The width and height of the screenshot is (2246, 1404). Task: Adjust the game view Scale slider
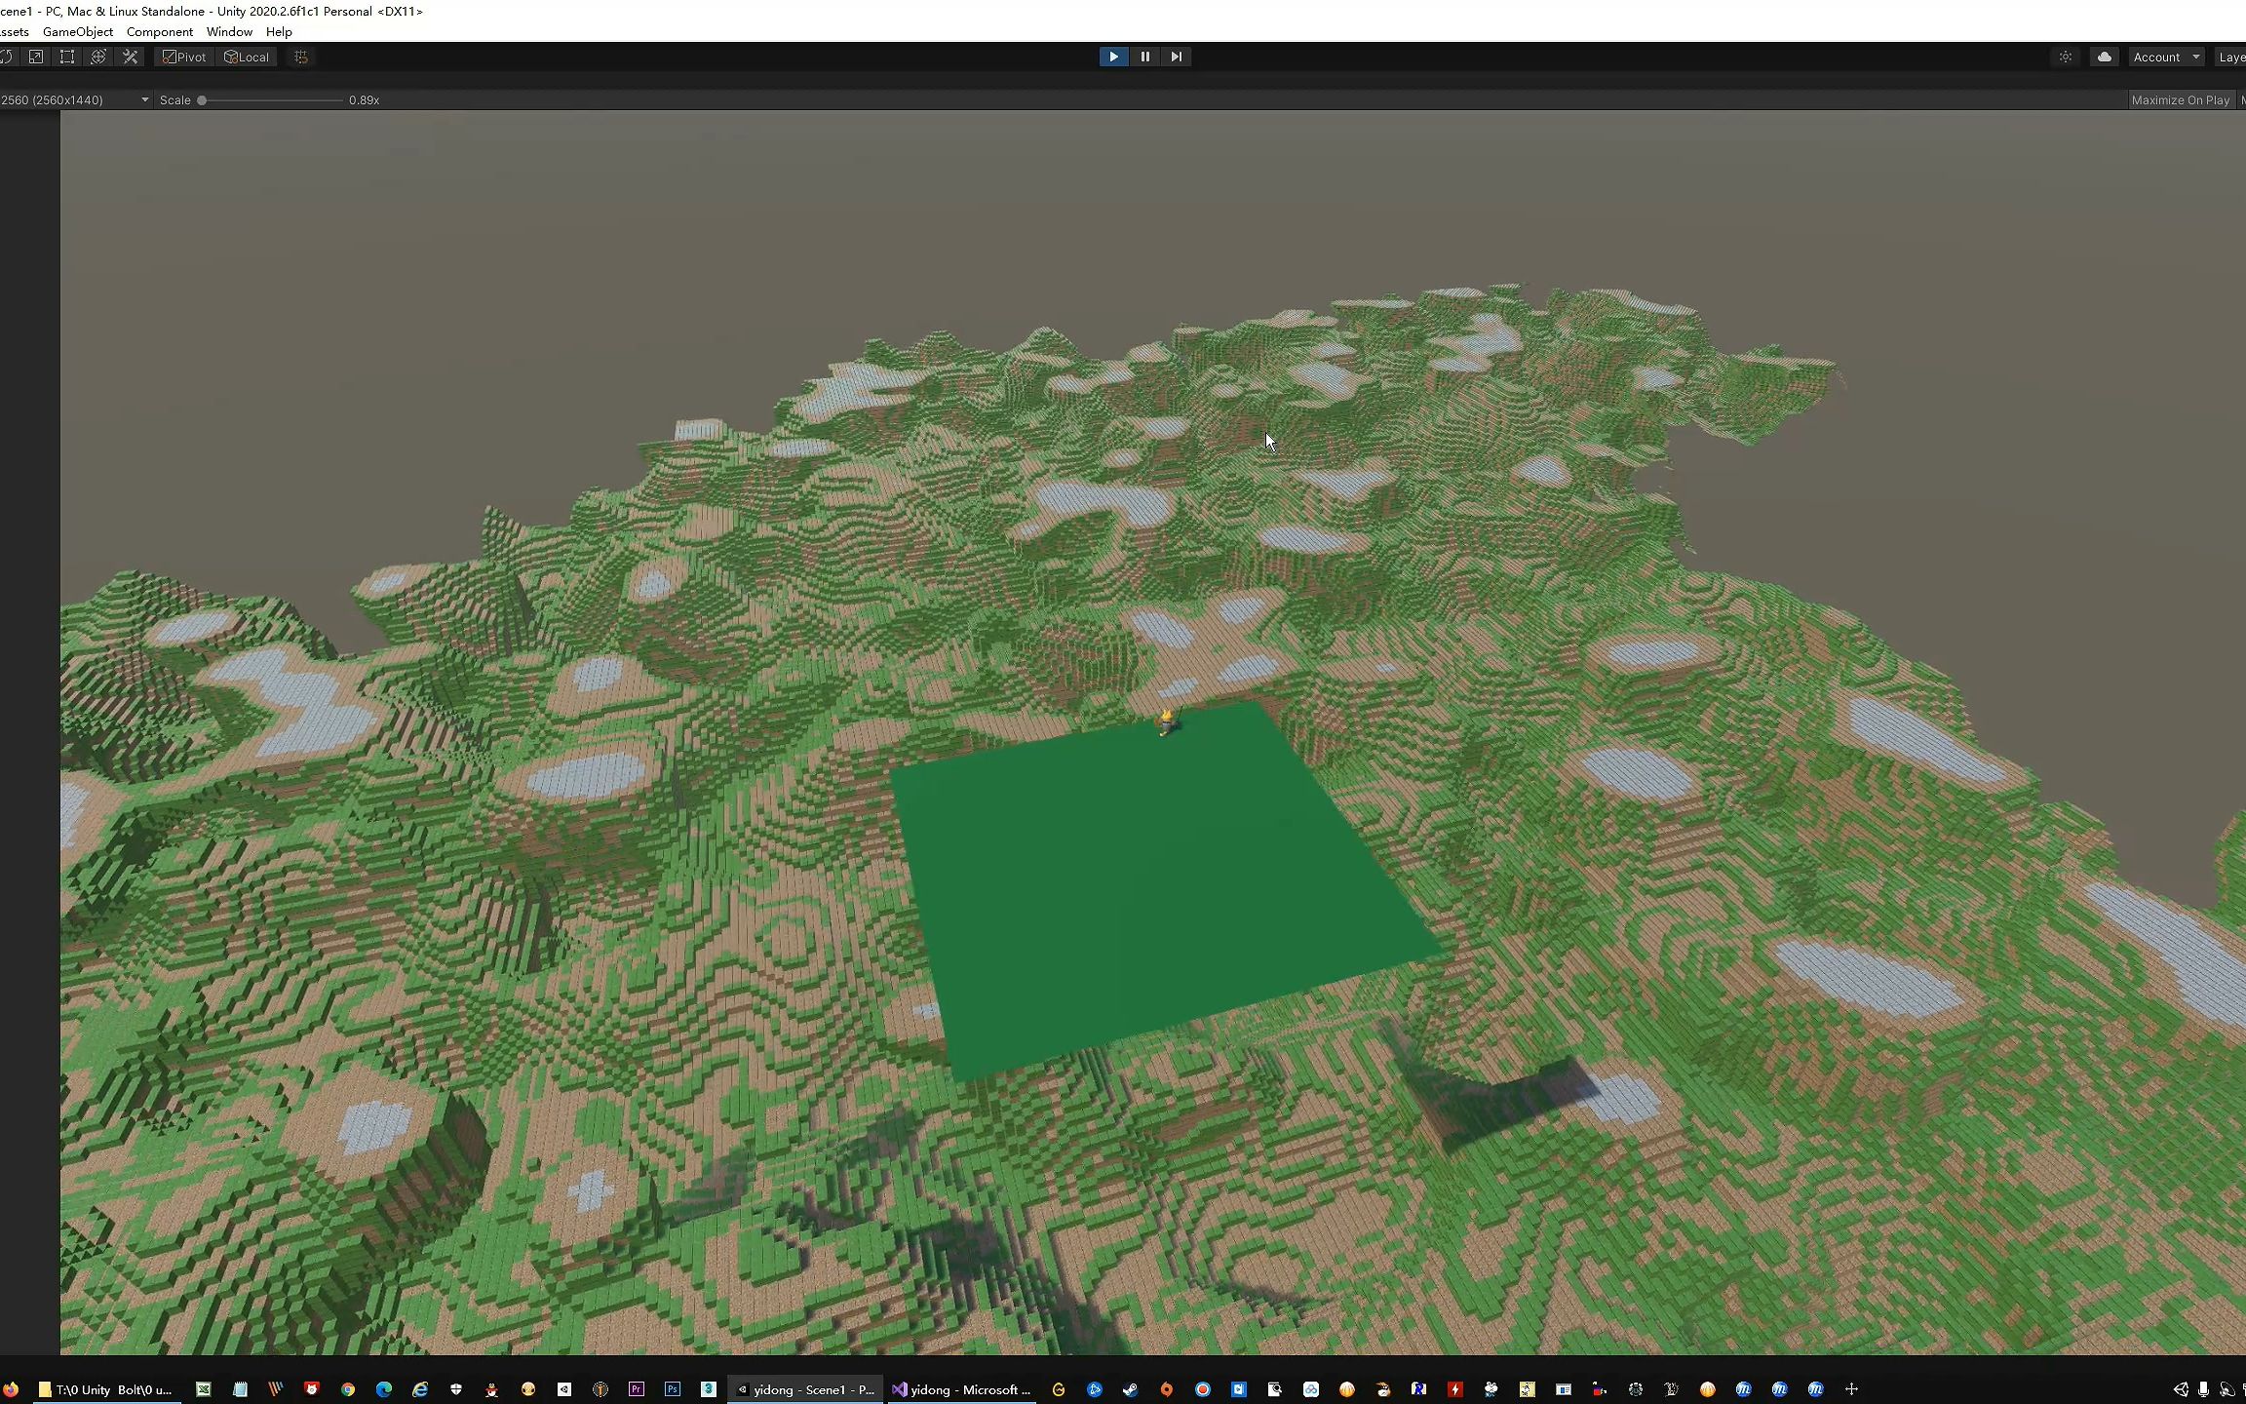coord(203,99)
